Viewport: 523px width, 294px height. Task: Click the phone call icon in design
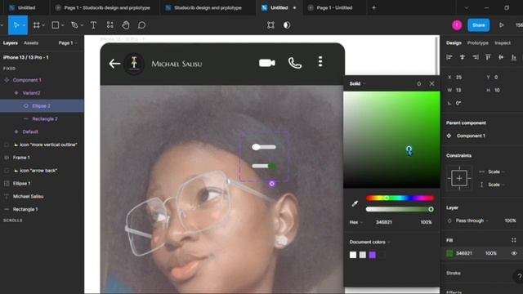point(295,63)
